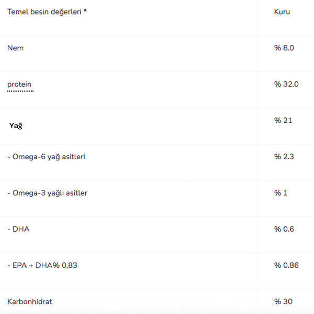Viewport: 314px width, 314px height.
Task: Click the "0,83" figure in the EPA label
Action: tap(69, 265)
